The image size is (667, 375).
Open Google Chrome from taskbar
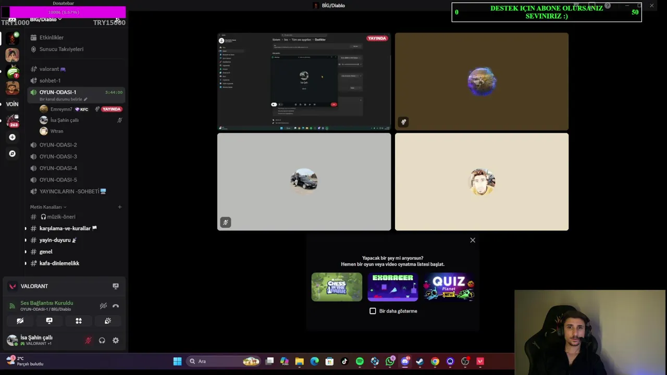coord(435,361)
